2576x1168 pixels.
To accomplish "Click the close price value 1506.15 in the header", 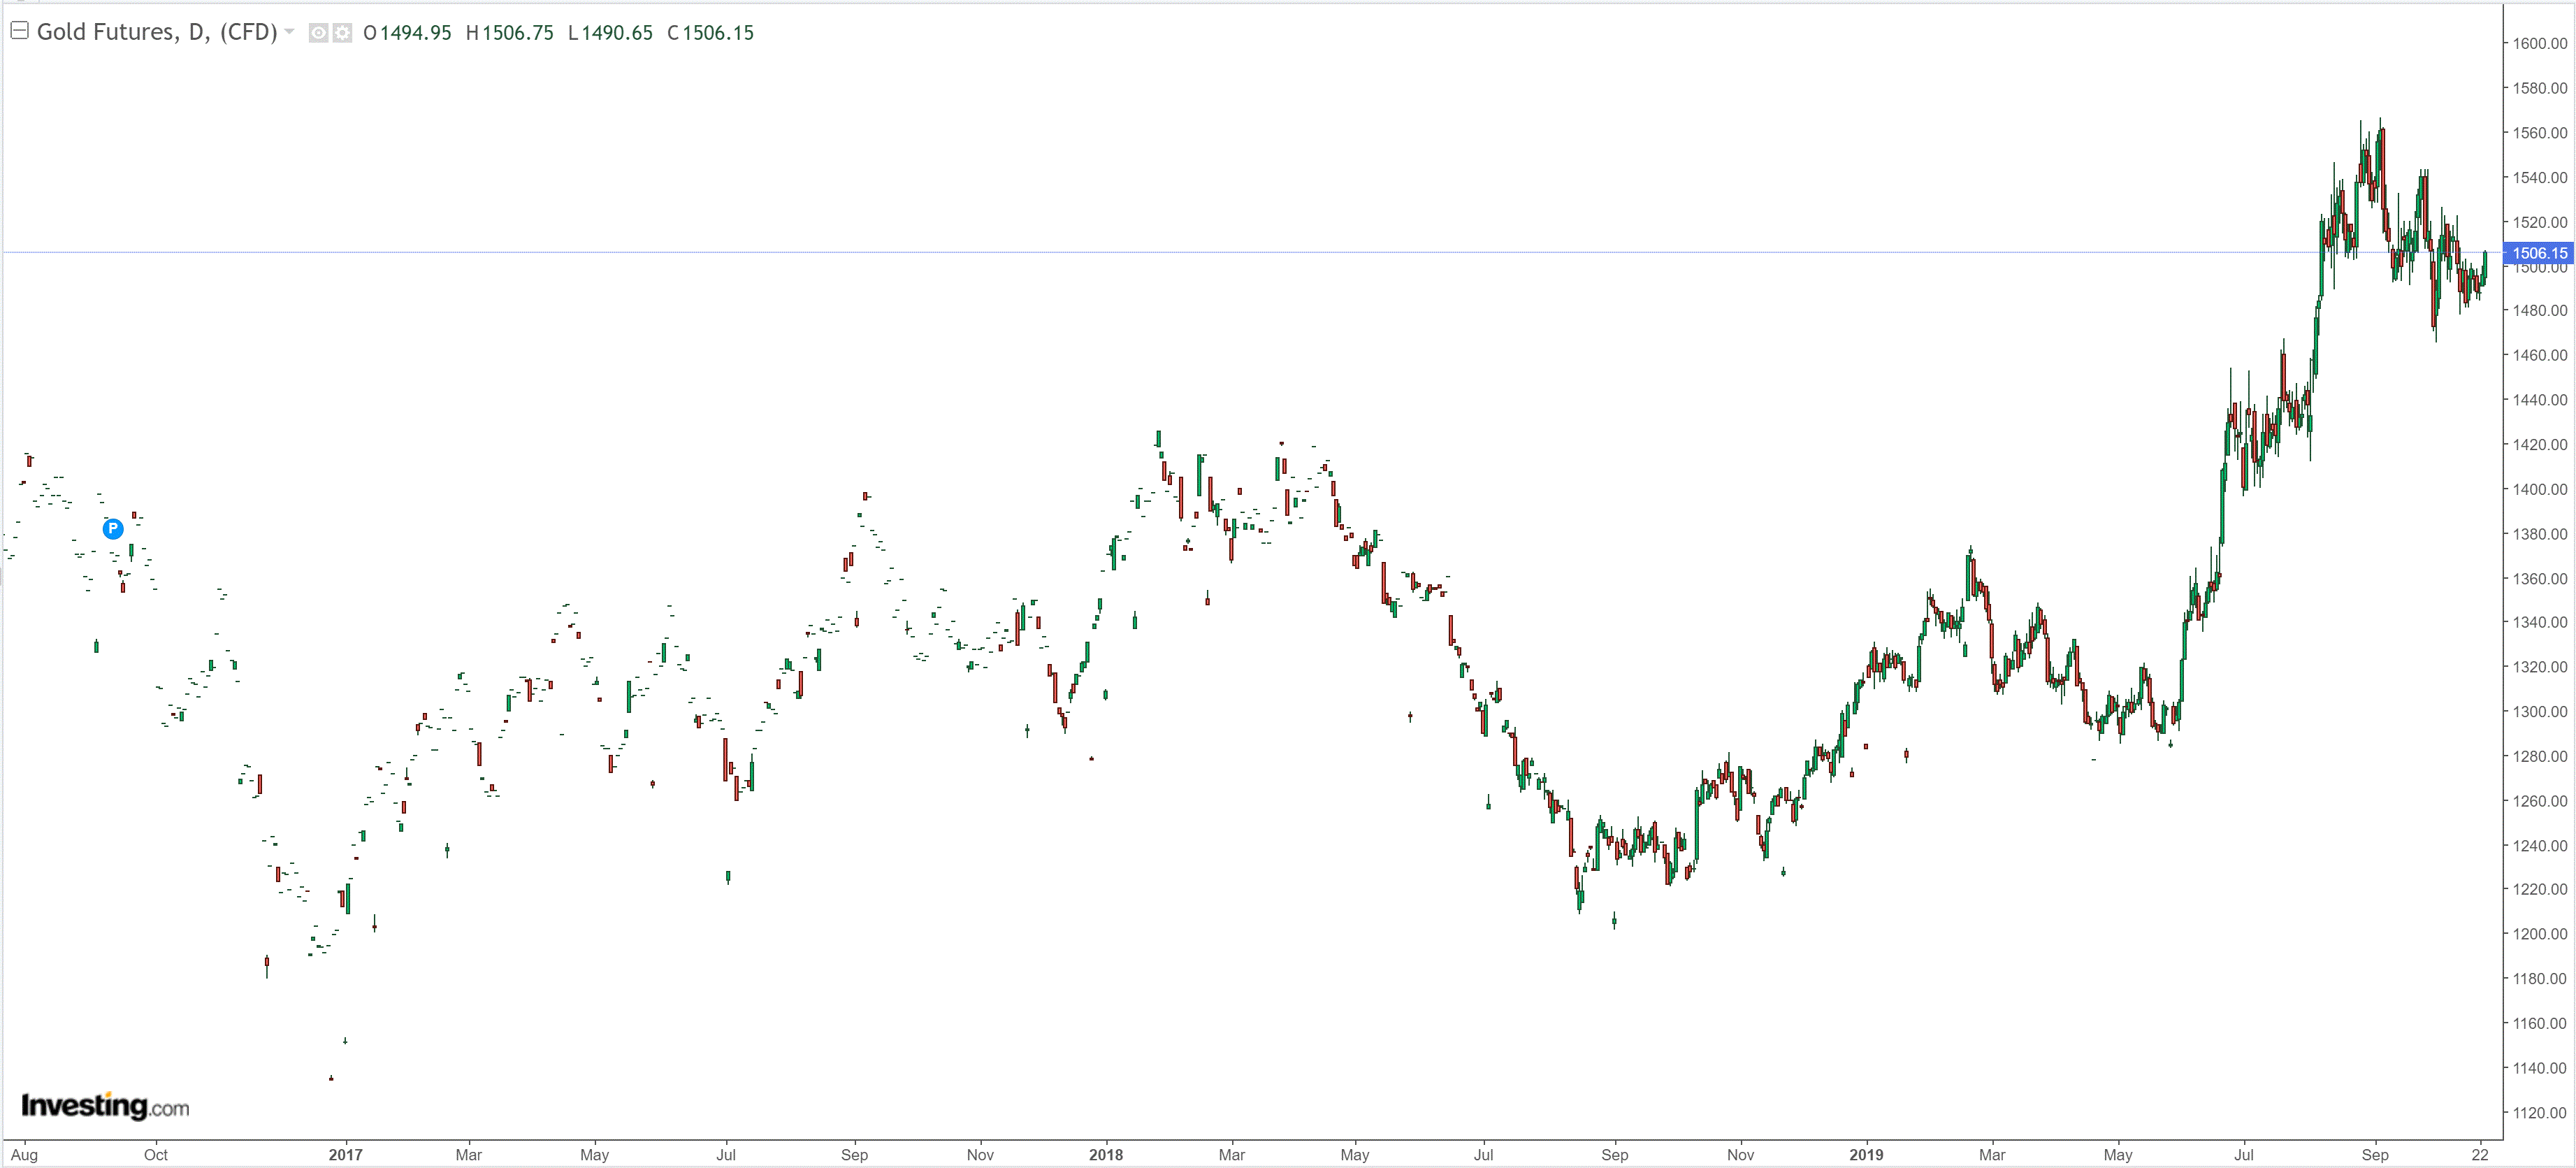I will click(717, 33).
